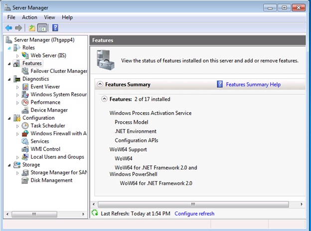Click the tree pane horizontal scrollbar thumb
The width and height of the screenshot is (311, 231).
(34, 214)
